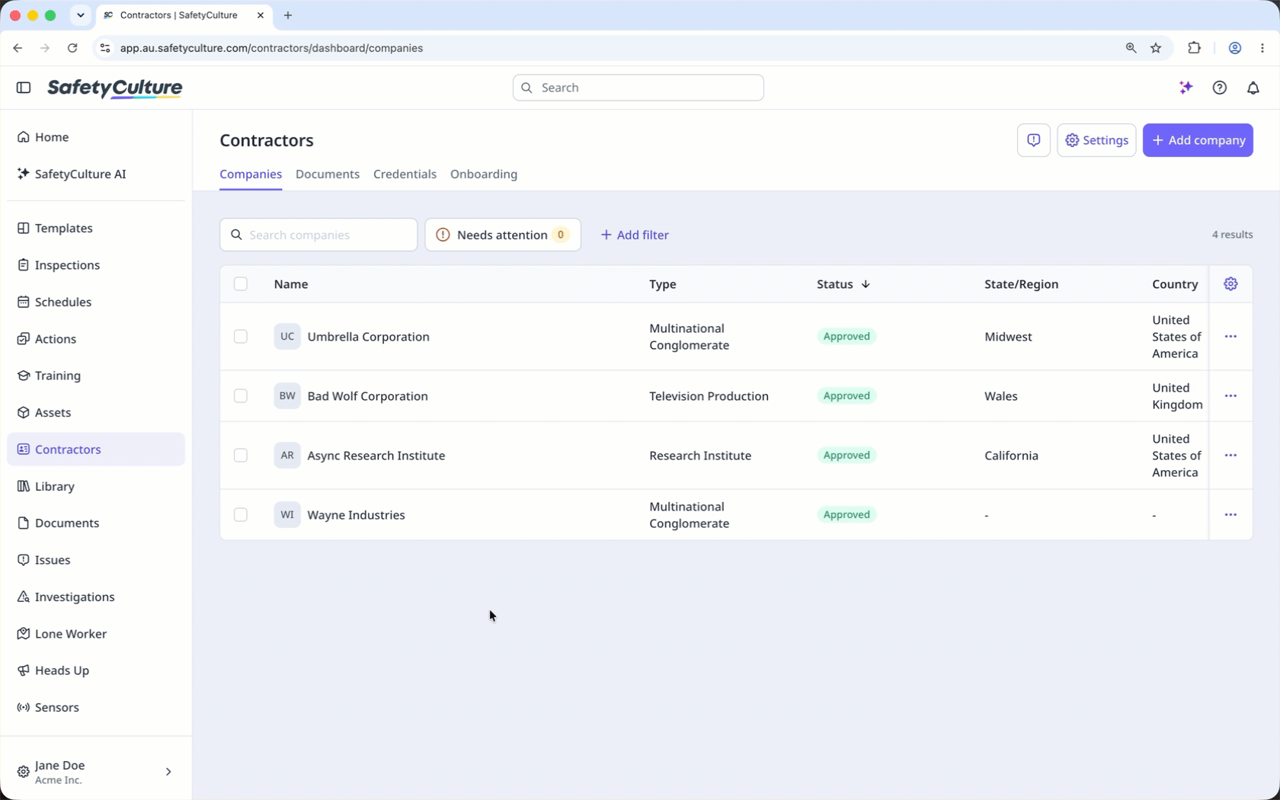Open more options for Async Research Institute
Image resolution: width=1280 pixels, height=800 pixels.
1230,456
